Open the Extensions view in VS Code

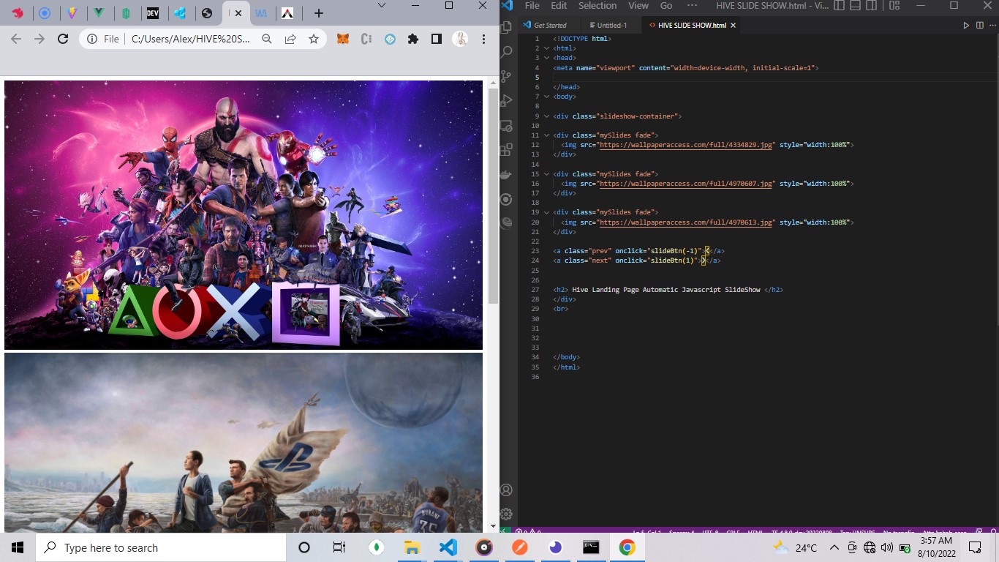[506, 150]
